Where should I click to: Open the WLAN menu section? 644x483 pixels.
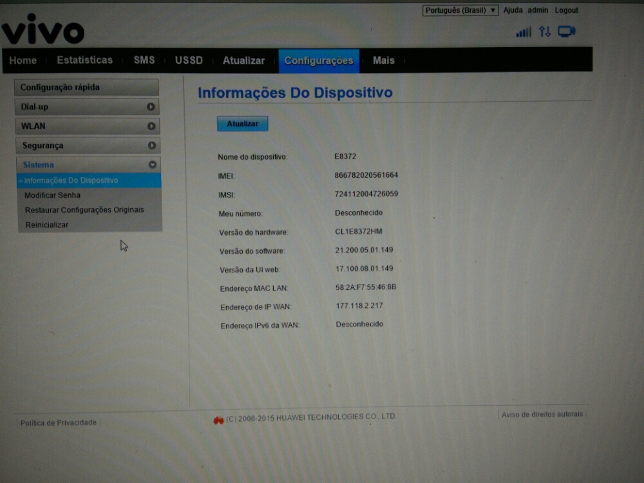pos(88,126)
